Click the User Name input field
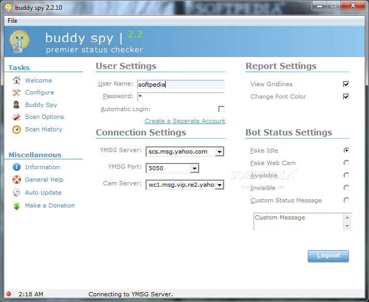This screenshot has height=302, width=369. click(x=181, y=85)
